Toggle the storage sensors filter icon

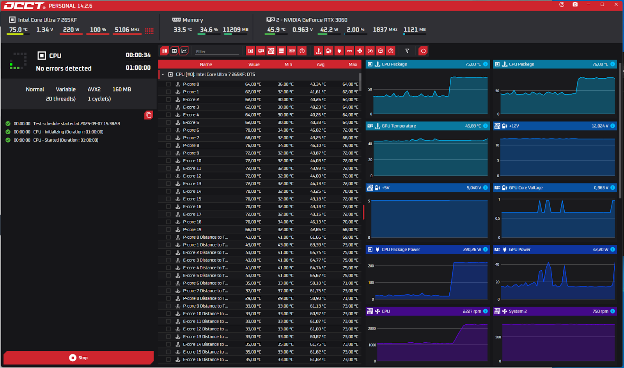click(x=281, y=51)
